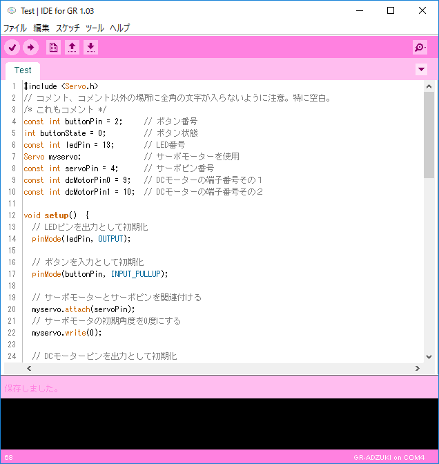Expand the tab options dropdown arrow
Viewport: 439px width, 464px height.
pyautogui.click(x=421, y=70)
